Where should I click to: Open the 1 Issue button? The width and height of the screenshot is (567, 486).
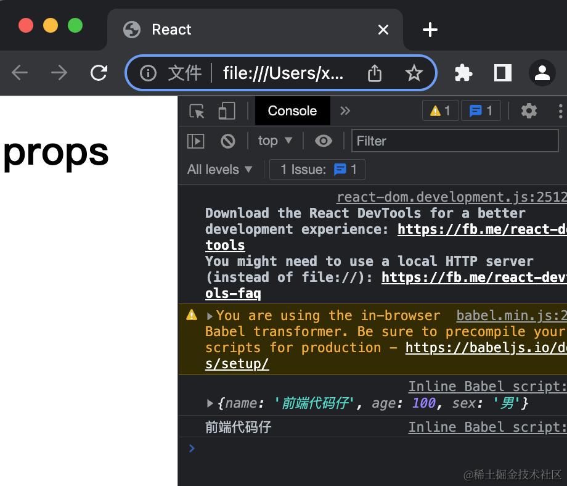pos(317,170)
